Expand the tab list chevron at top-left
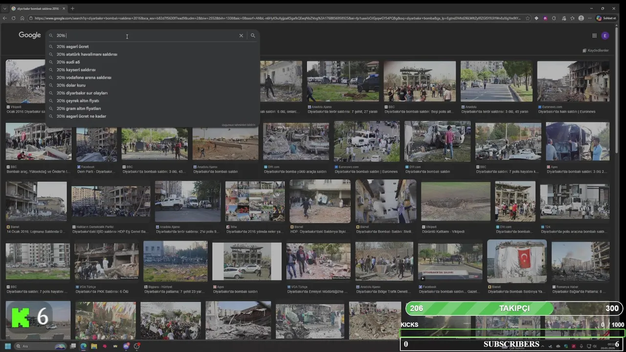 click(4, 8)
